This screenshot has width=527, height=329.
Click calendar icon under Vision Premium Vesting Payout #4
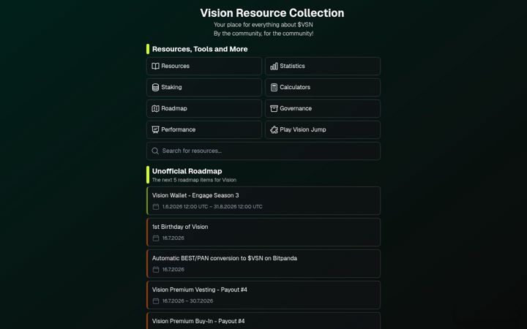156,301
